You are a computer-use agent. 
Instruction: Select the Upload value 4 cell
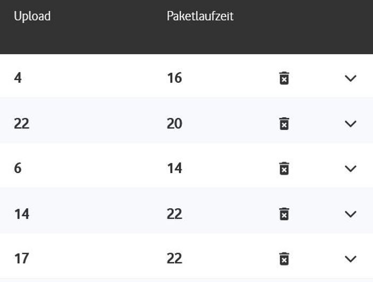[18, 78]
